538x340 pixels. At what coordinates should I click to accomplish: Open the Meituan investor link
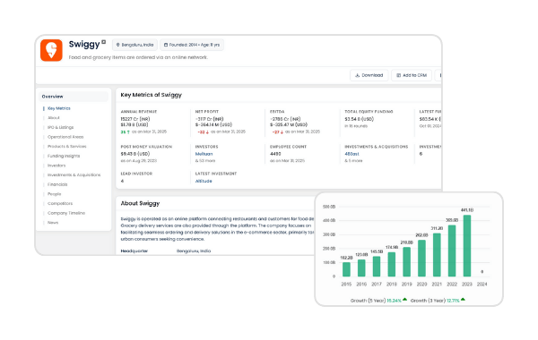tap(204, 154)
